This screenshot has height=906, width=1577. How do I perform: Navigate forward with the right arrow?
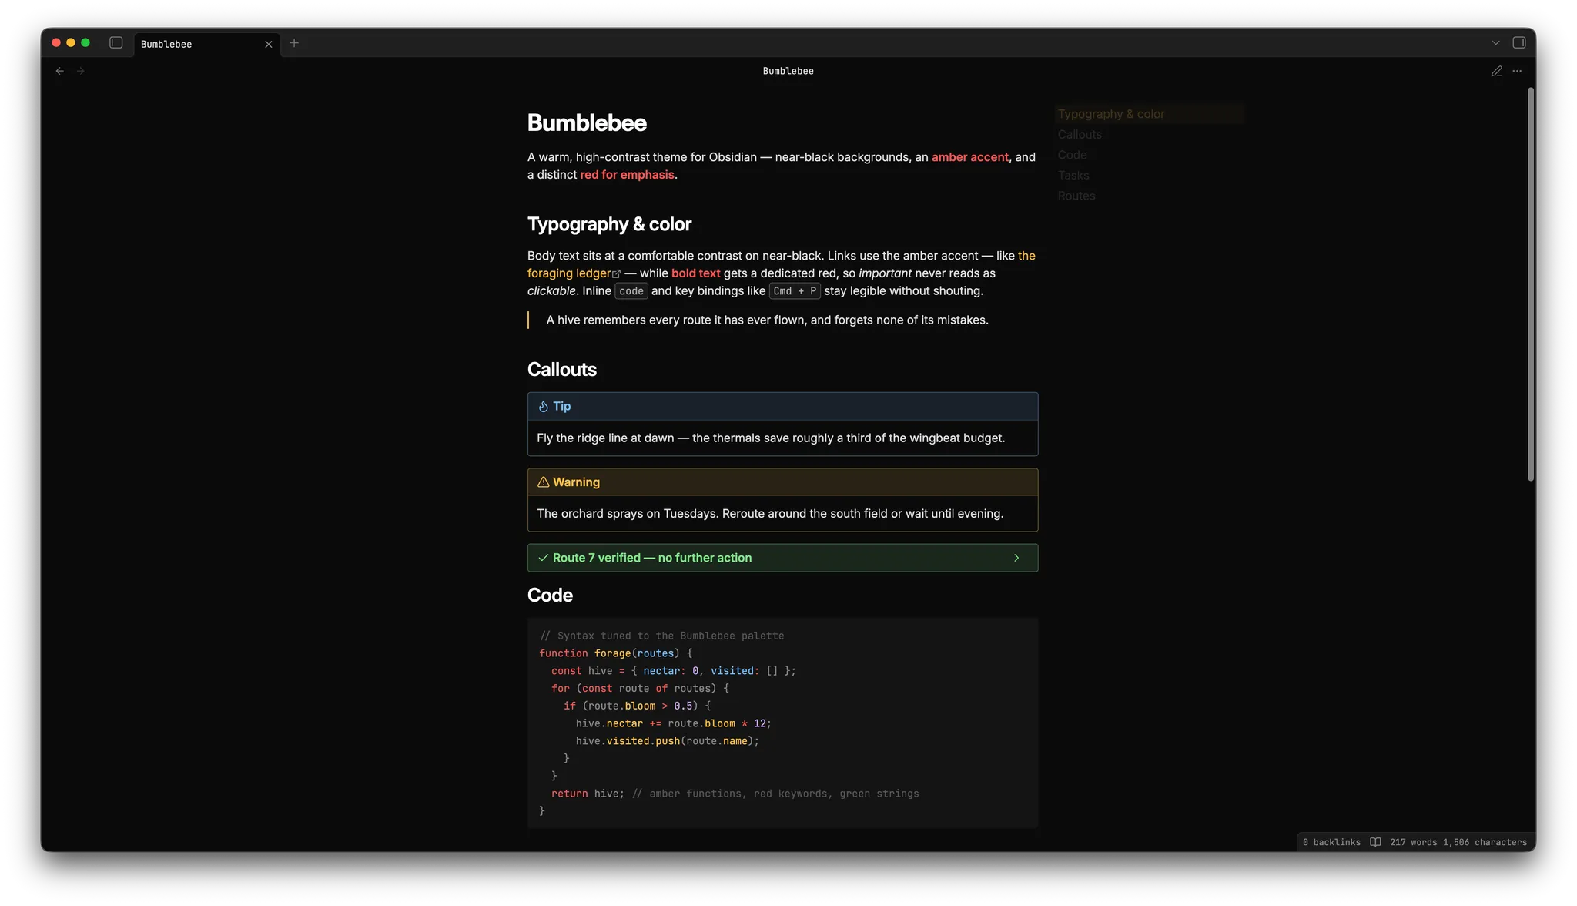[81, 71]
